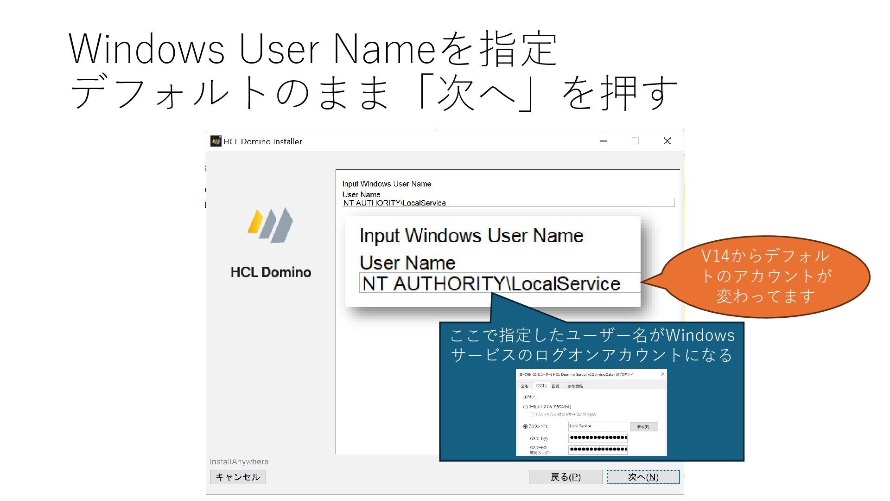Click the HCL Domino logo graphic
Viewport: 890px width, 501px height.
[270, 225]
